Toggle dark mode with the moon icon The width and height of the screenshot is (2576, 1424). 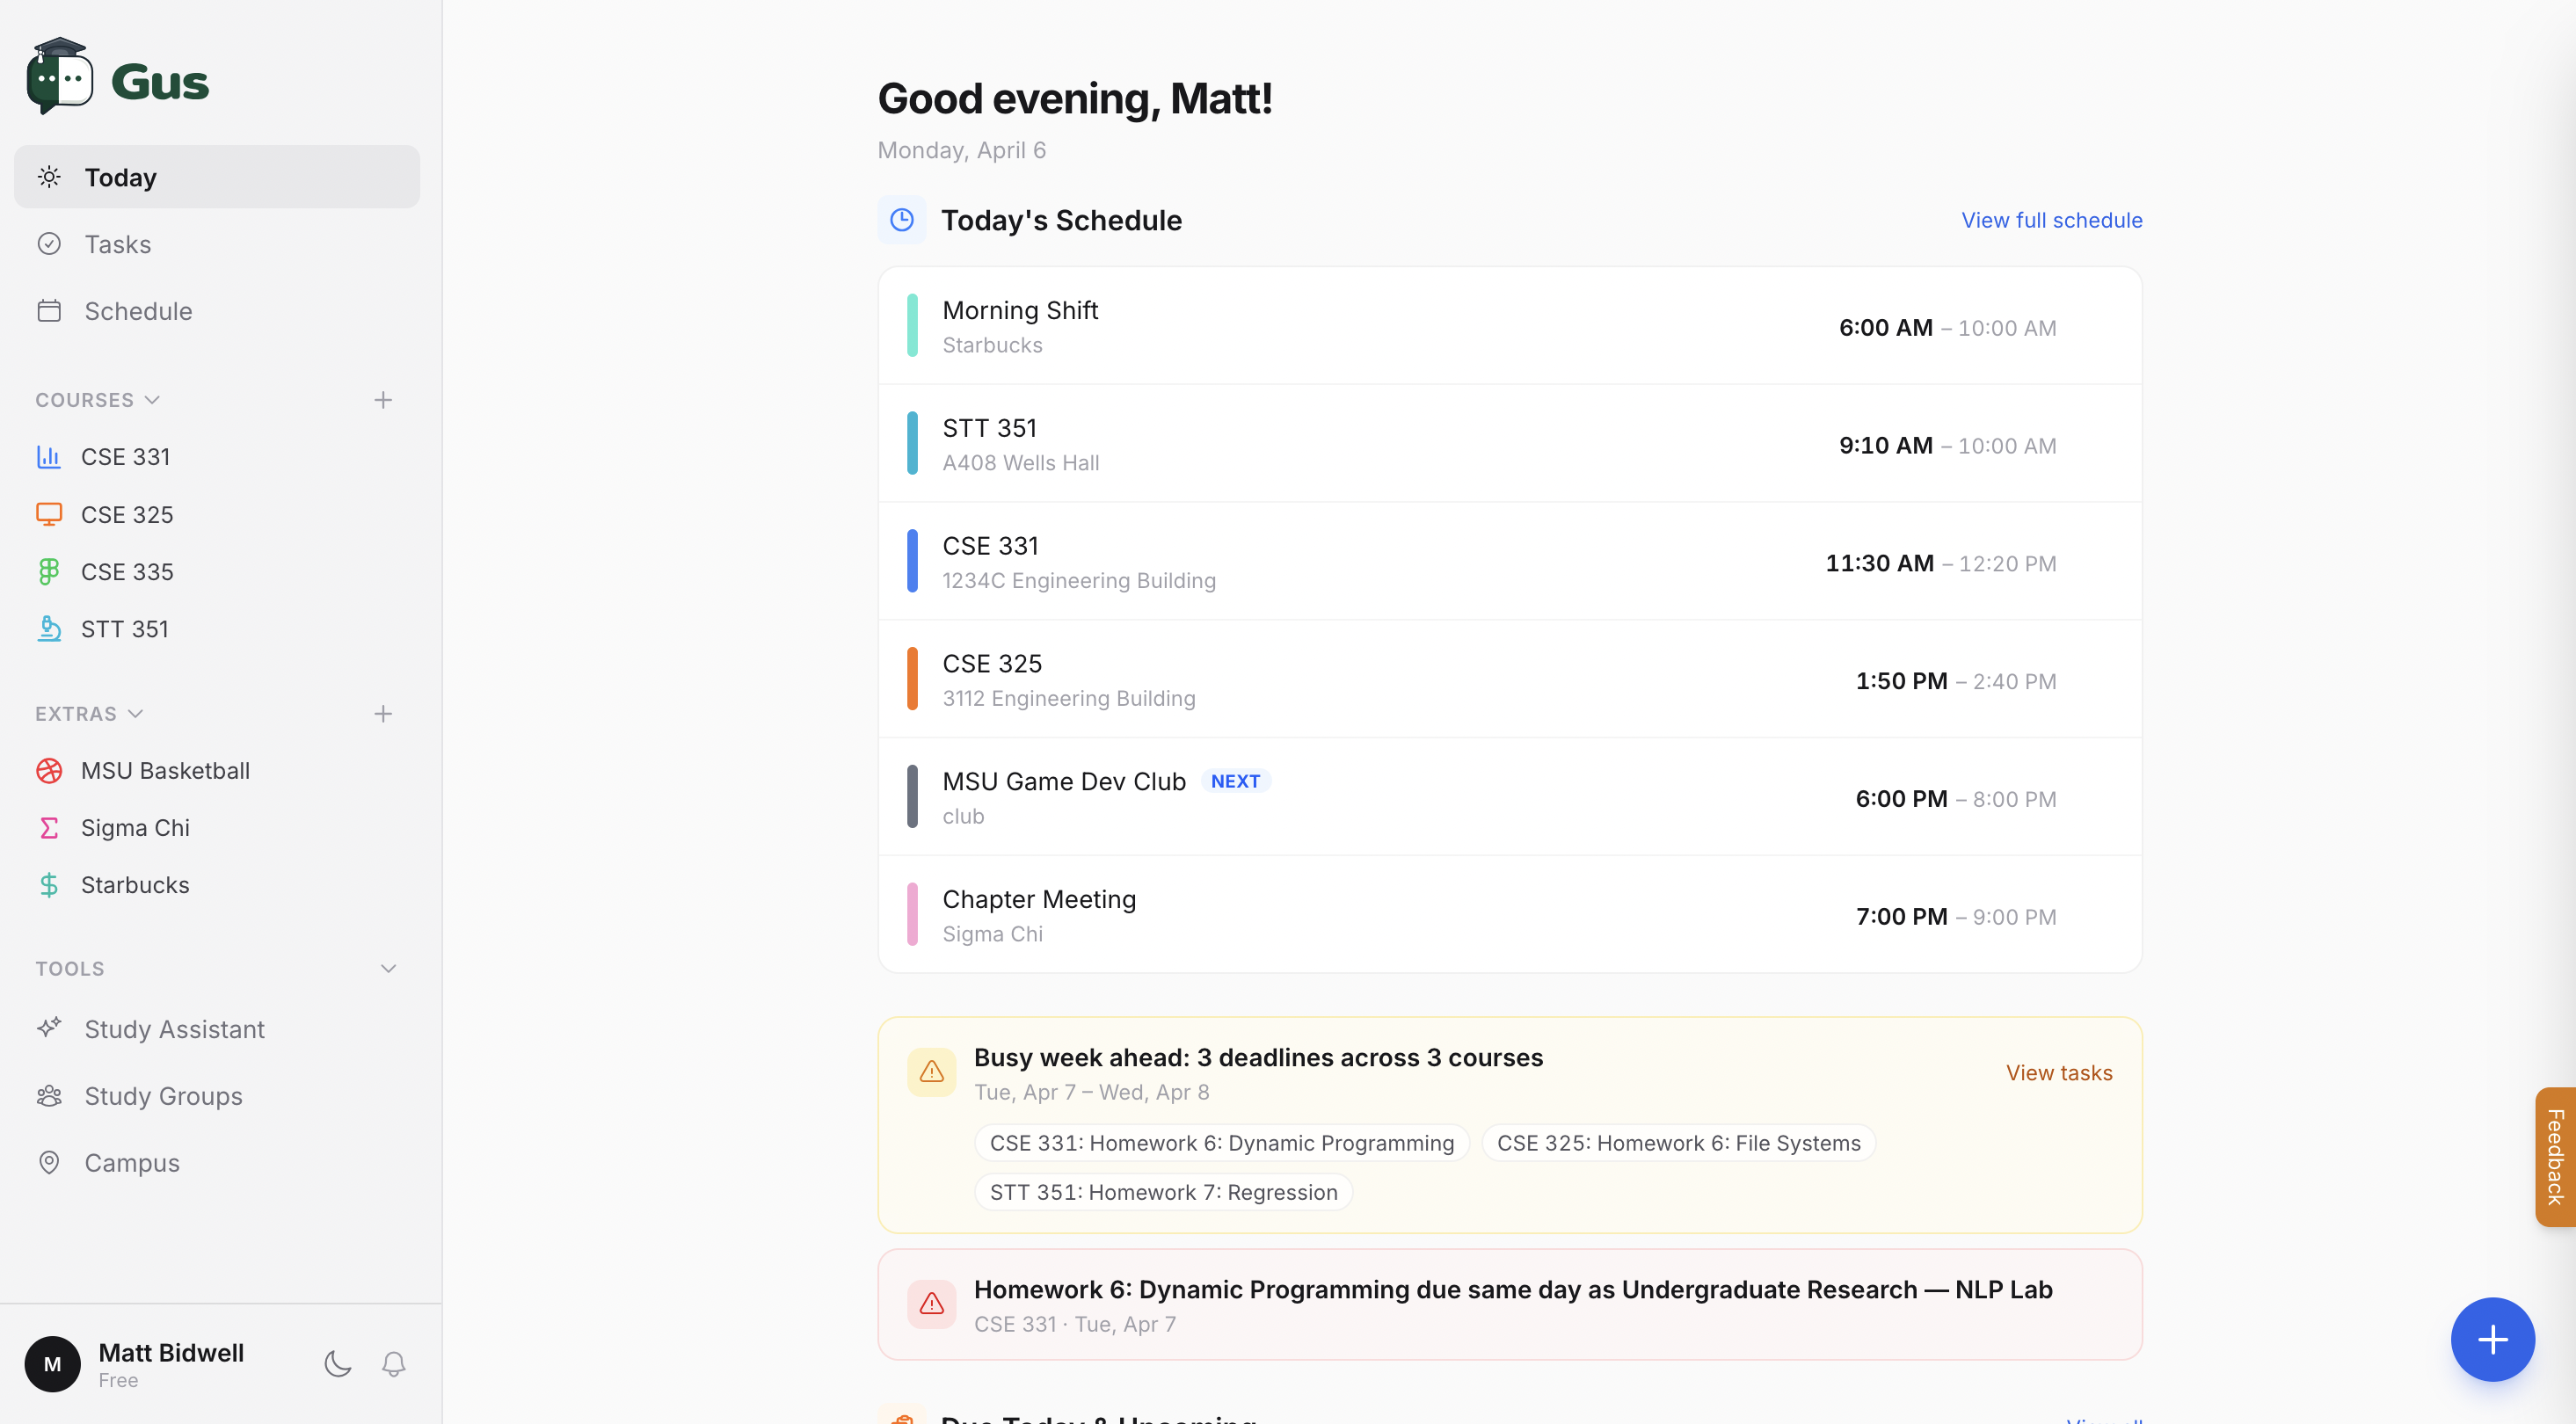coord(337,1363)
